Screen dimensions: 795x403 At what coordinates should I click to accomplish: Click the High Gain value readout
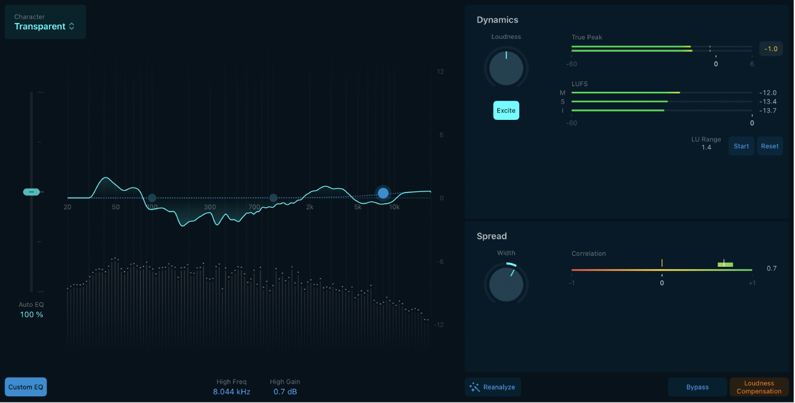coord(285,391)
